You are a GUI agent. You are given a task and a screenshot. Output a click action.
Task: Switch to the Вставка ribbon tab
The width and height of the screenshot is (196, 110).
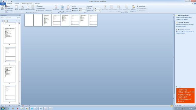(17, 4)
